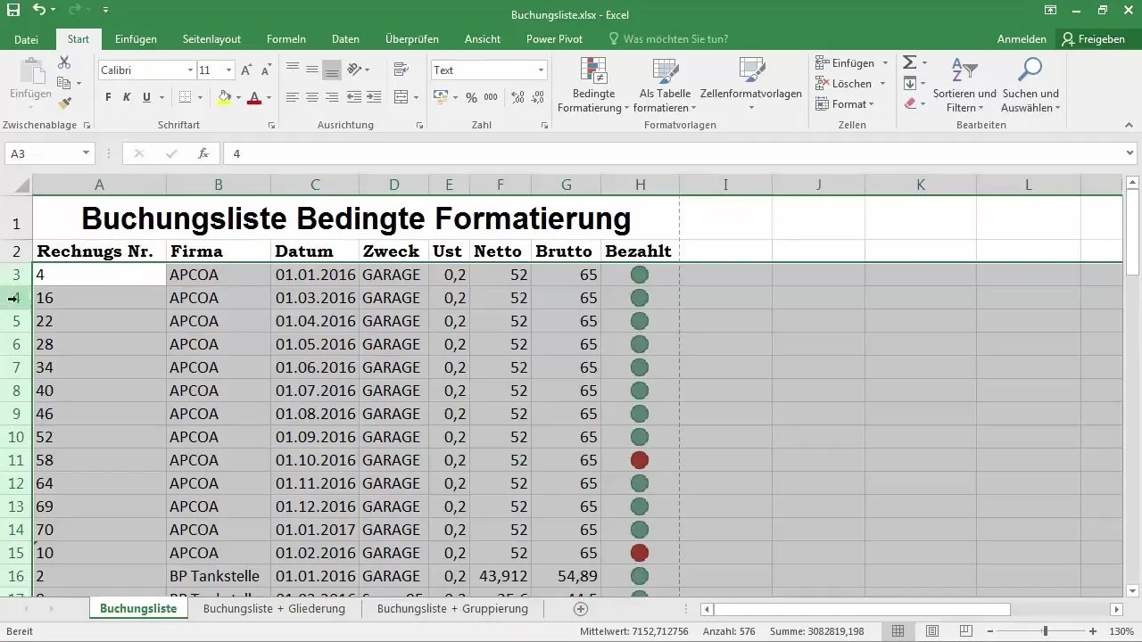
Task: Click the Freigeben share button
Action: tap(1094, 39)
